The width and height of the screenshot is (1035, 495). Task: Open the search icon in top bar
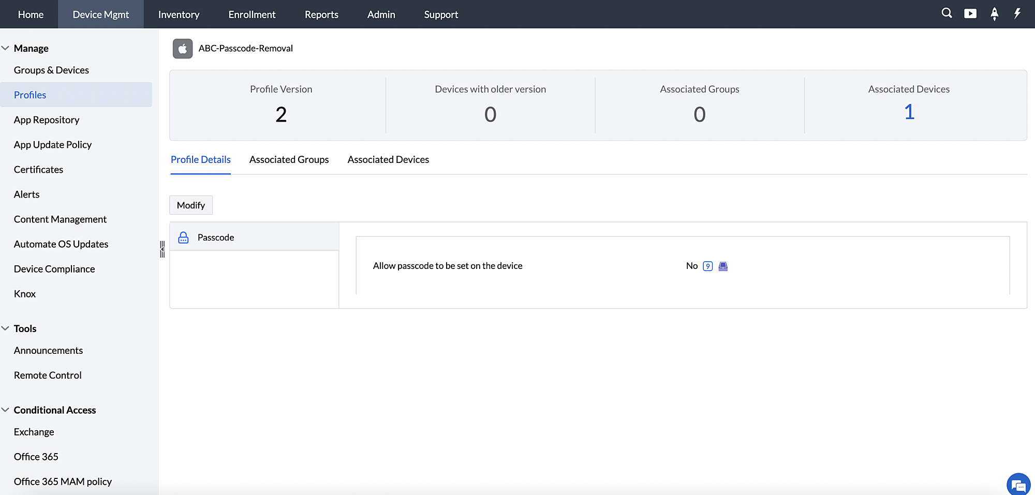[x=947, y=13]
